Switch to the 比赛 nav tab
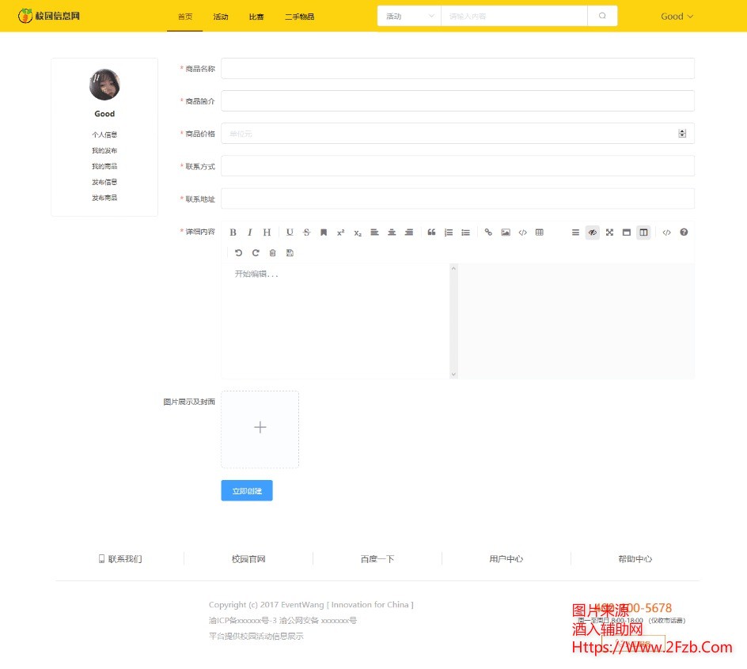Screen dimensions: 747x669 click(x=256, y=17)
